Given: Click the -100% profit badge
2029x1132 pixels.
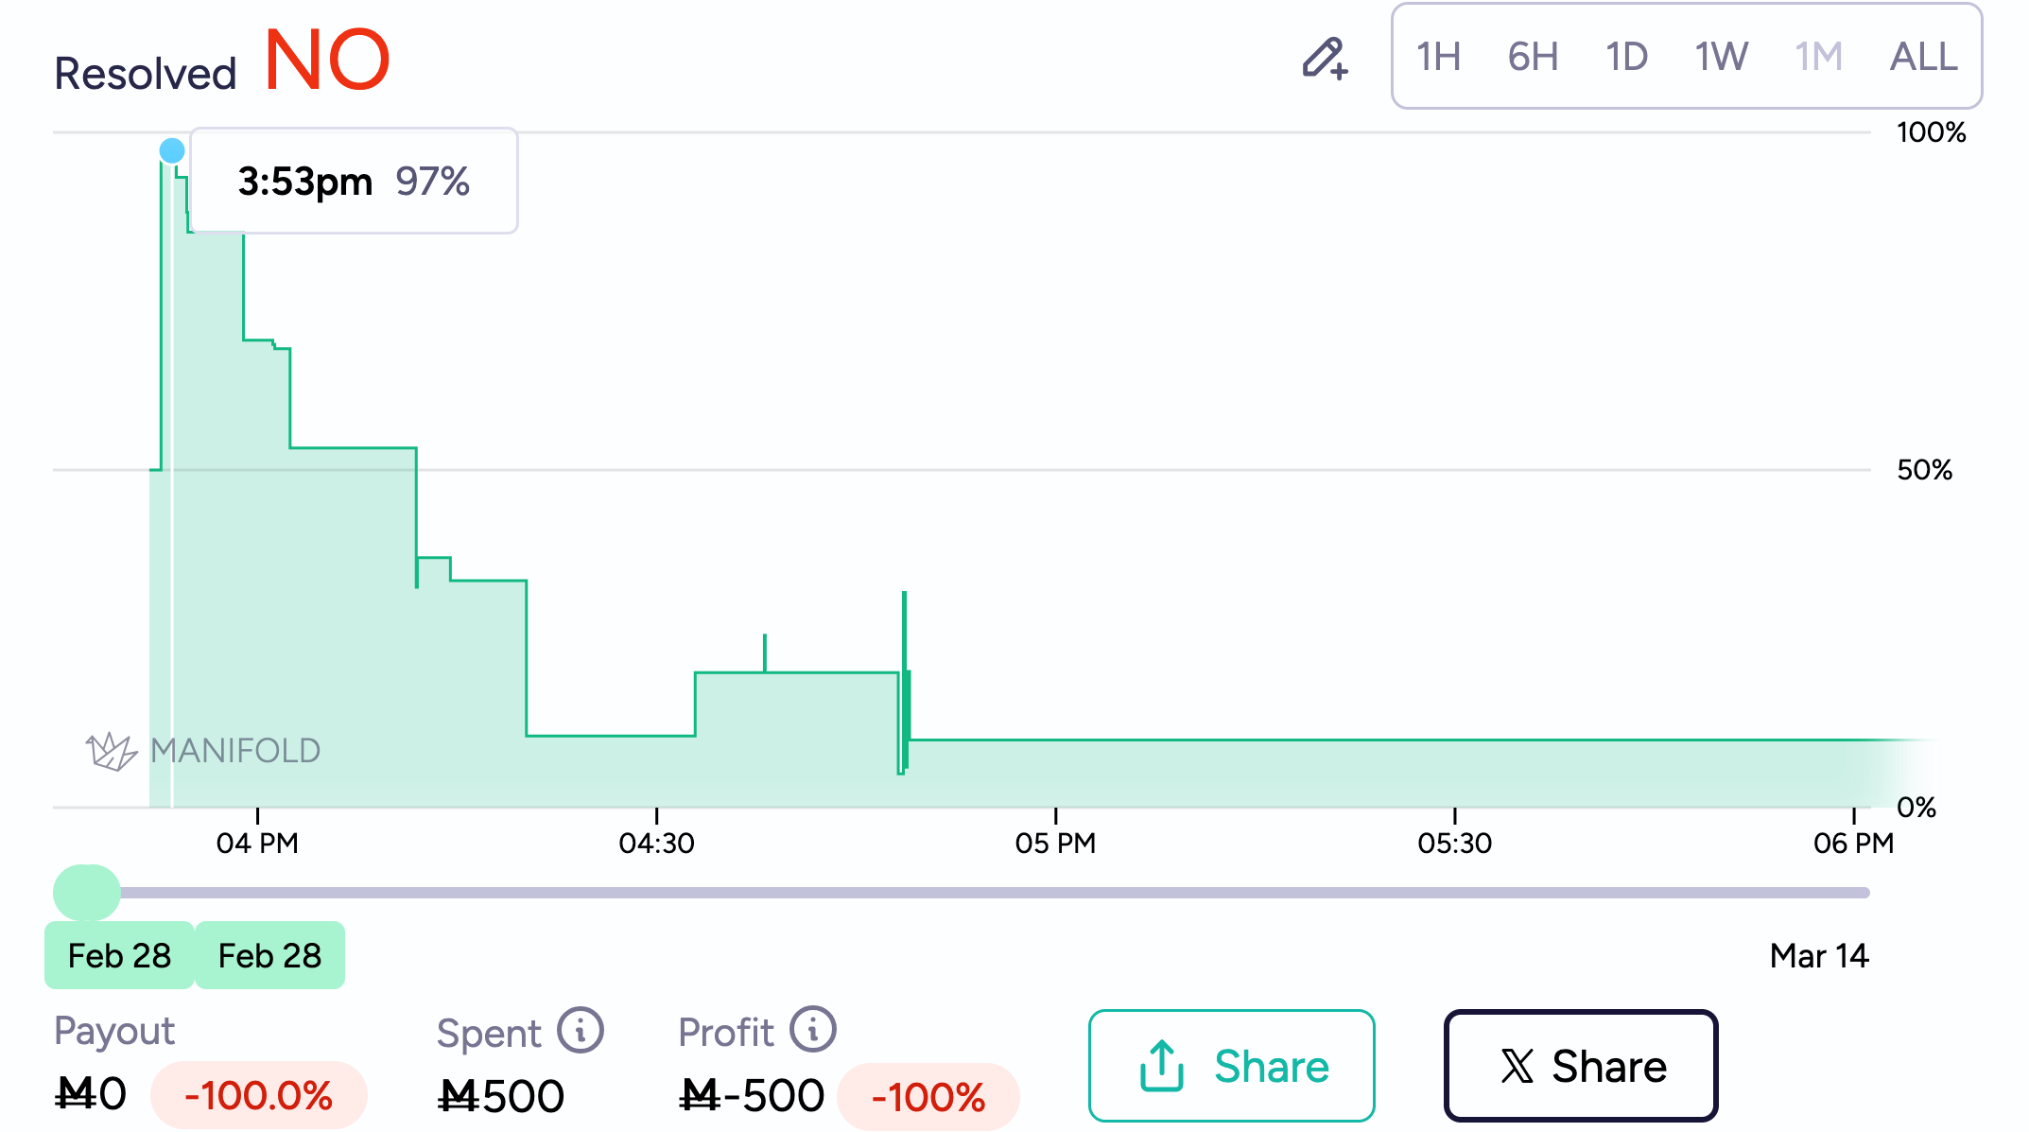Looking at the screenshot, I should [x=928, y=1097].
